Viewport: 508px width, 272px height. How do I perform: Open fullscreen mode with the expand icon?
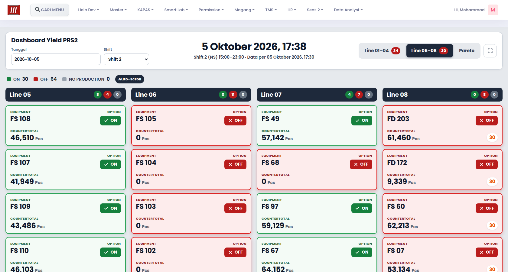(490, 51)
